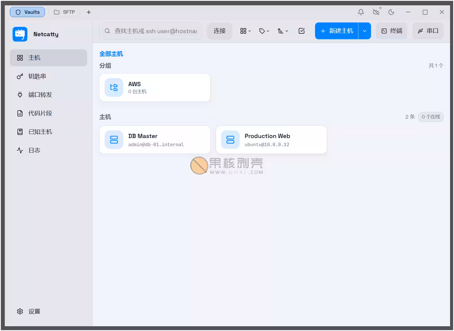Add a new tab with plus icon
The height and width of the screenshot is (331, 454).
point(89,12)
